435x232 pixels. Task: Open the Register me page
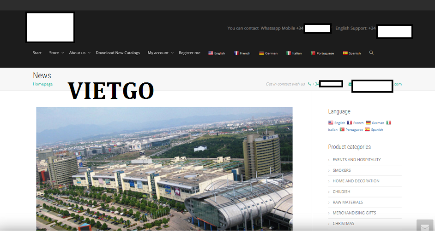click(189, 53)
